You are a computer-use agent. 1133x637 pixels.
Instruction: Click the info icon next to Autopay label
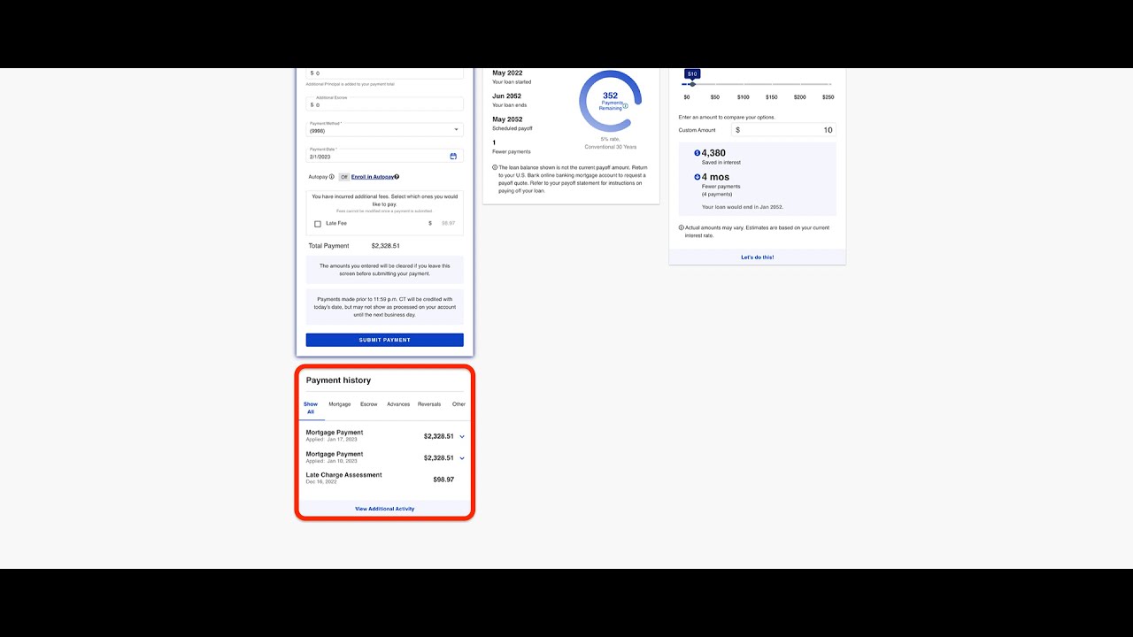tap(332, 177)
